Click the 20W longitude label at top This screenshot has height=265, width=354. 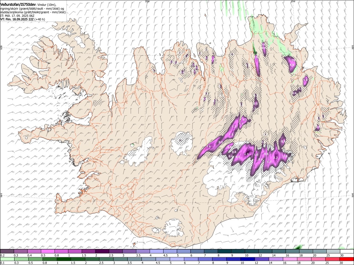click(147, 1)
